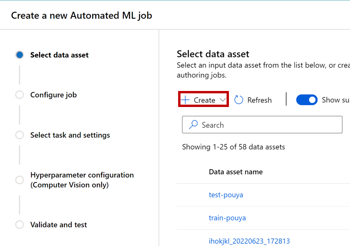Screen dimensions: 350x246
Task: Click the Refresh button text
Action: pos(259,100)
